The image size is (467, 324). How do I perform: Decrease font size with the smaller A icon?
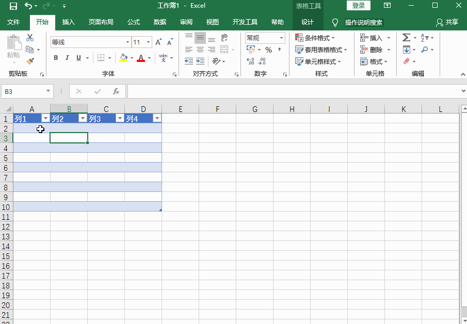click(x=170, y=42)
